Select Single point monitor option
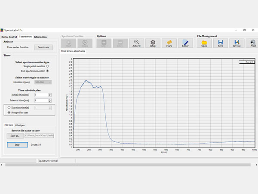Viewport: 258px width, 194px height. 47,66
